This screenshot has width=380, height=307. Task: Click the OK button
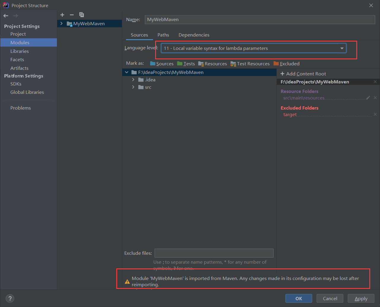tap(299, 298)
